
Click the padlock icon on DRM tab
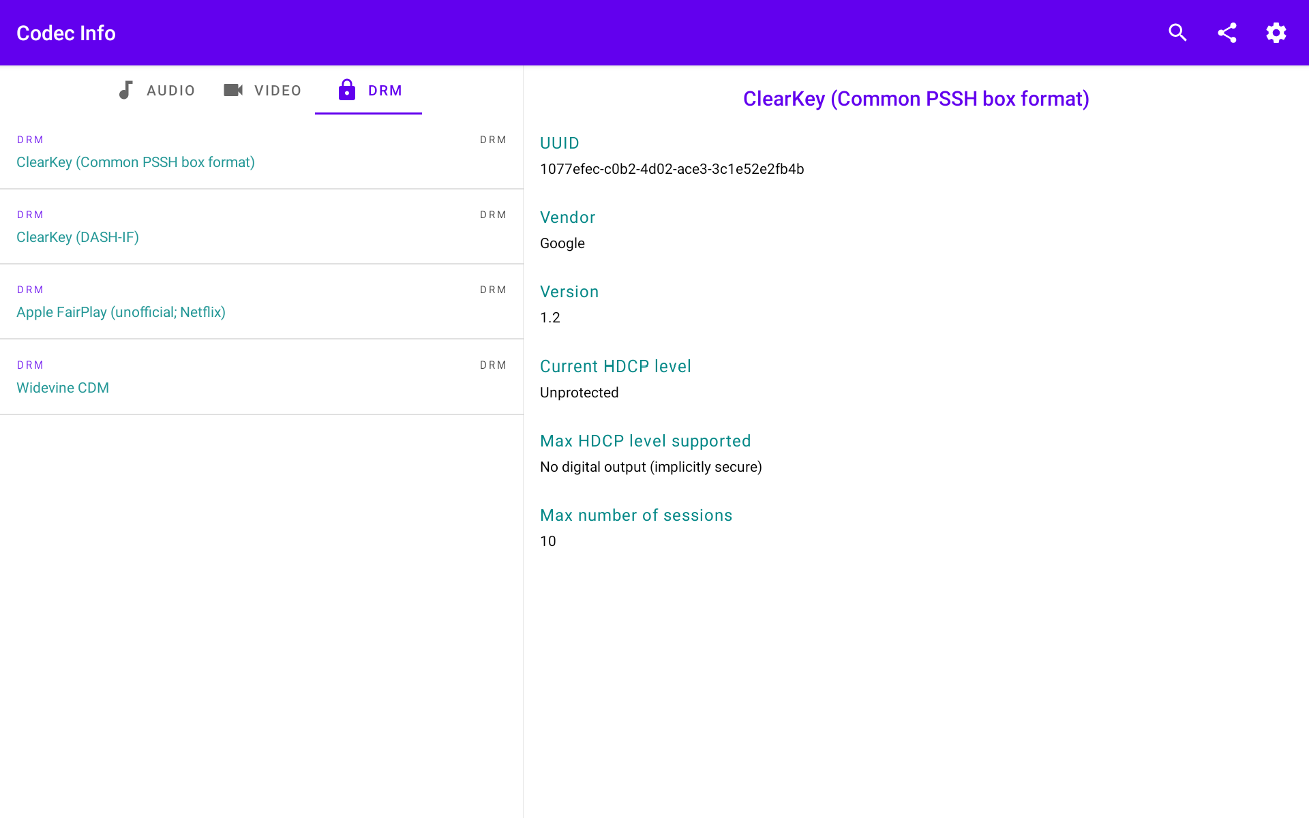[346, 89]
